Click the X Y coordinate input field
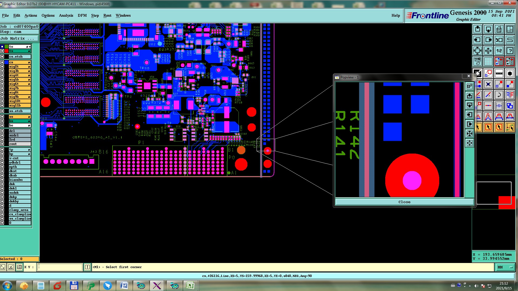 [60, 267]
